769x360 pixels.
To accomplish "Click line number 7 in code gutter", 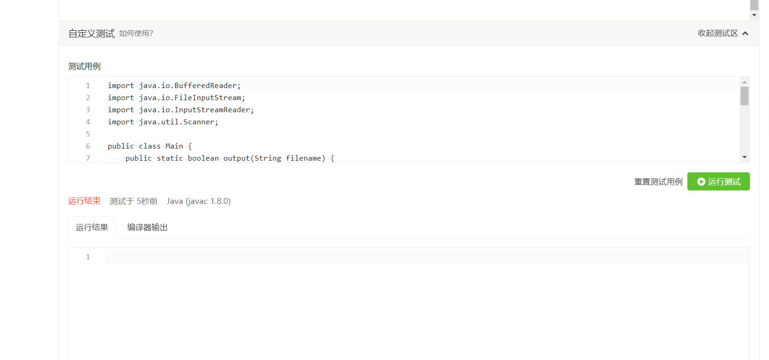I will coord(88,158).
